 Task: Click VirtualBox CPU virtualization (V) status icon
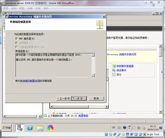point(136,134)
